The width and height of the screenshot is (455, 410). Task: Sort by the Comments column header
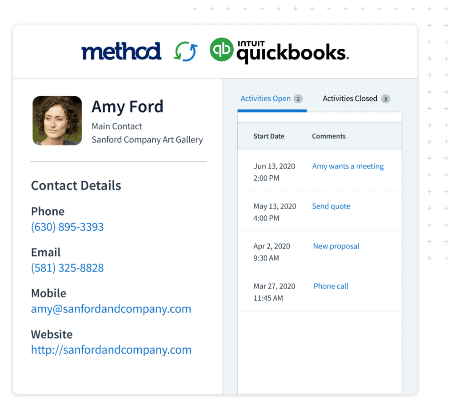click(x=328, y=136)
